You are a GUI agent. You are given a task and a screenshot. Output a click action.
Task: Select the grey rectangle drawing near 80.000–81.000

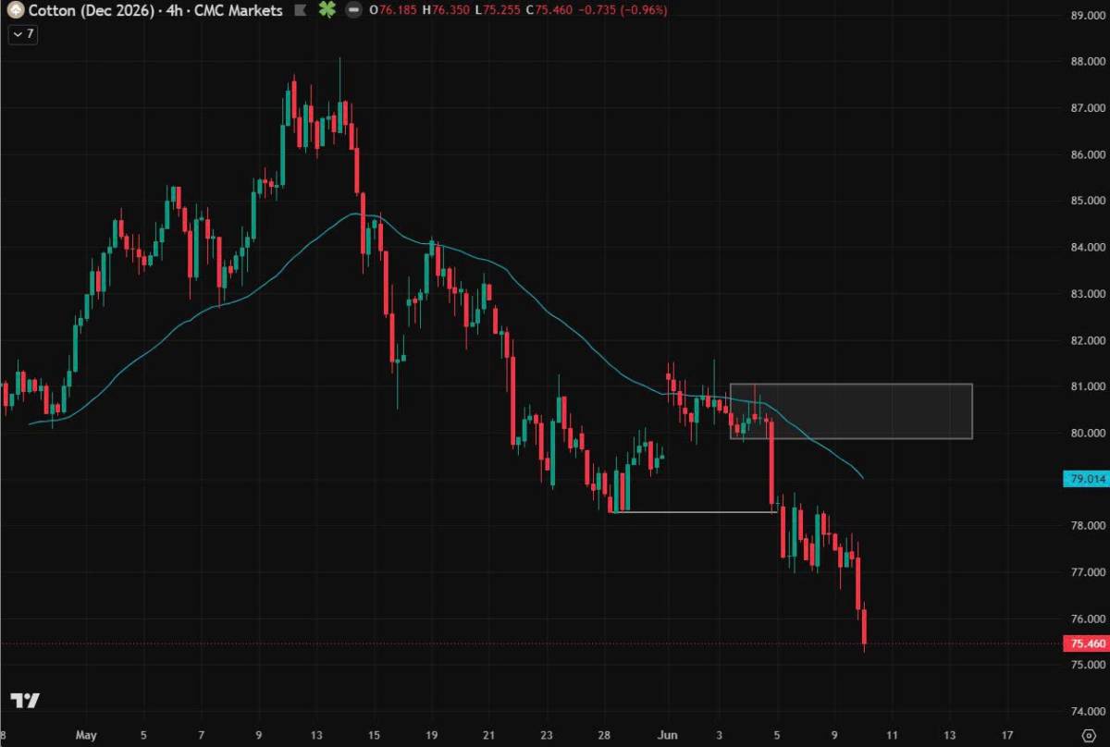[851, 410]
